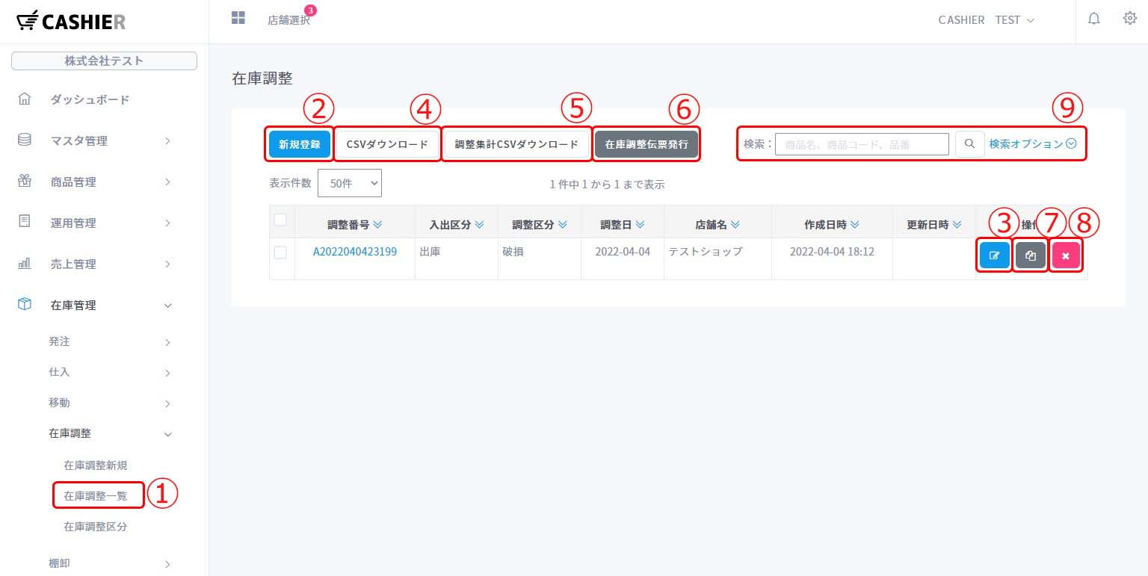This screenshot has width=1148, height=576.
Task: Click the dashboard house icon
Action: [x=25, y=99]
